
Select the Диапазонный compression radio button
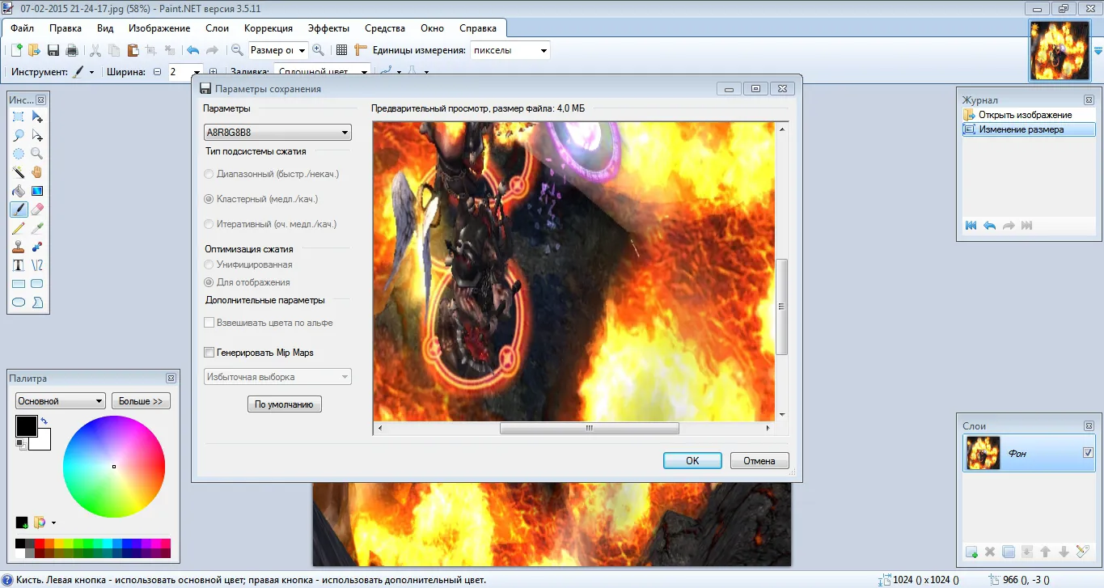click(209, 174)
